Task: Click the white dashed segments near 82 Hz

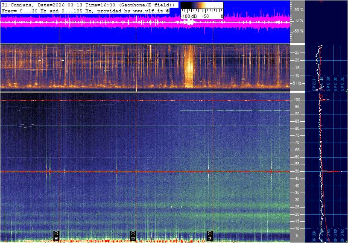Action: pos(26,125)
